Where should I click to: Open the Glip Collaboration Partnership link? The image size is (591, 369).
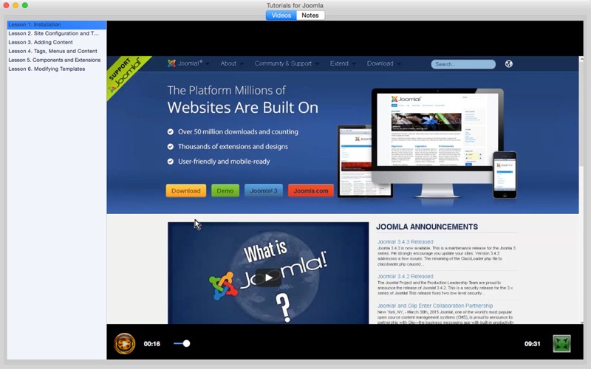(435, 306)
